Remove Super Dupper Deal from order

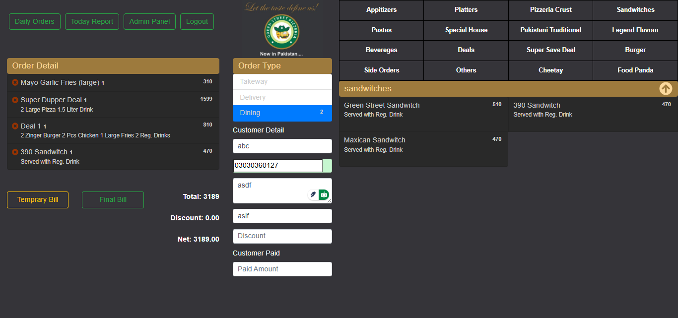click(x=15, y=100)
